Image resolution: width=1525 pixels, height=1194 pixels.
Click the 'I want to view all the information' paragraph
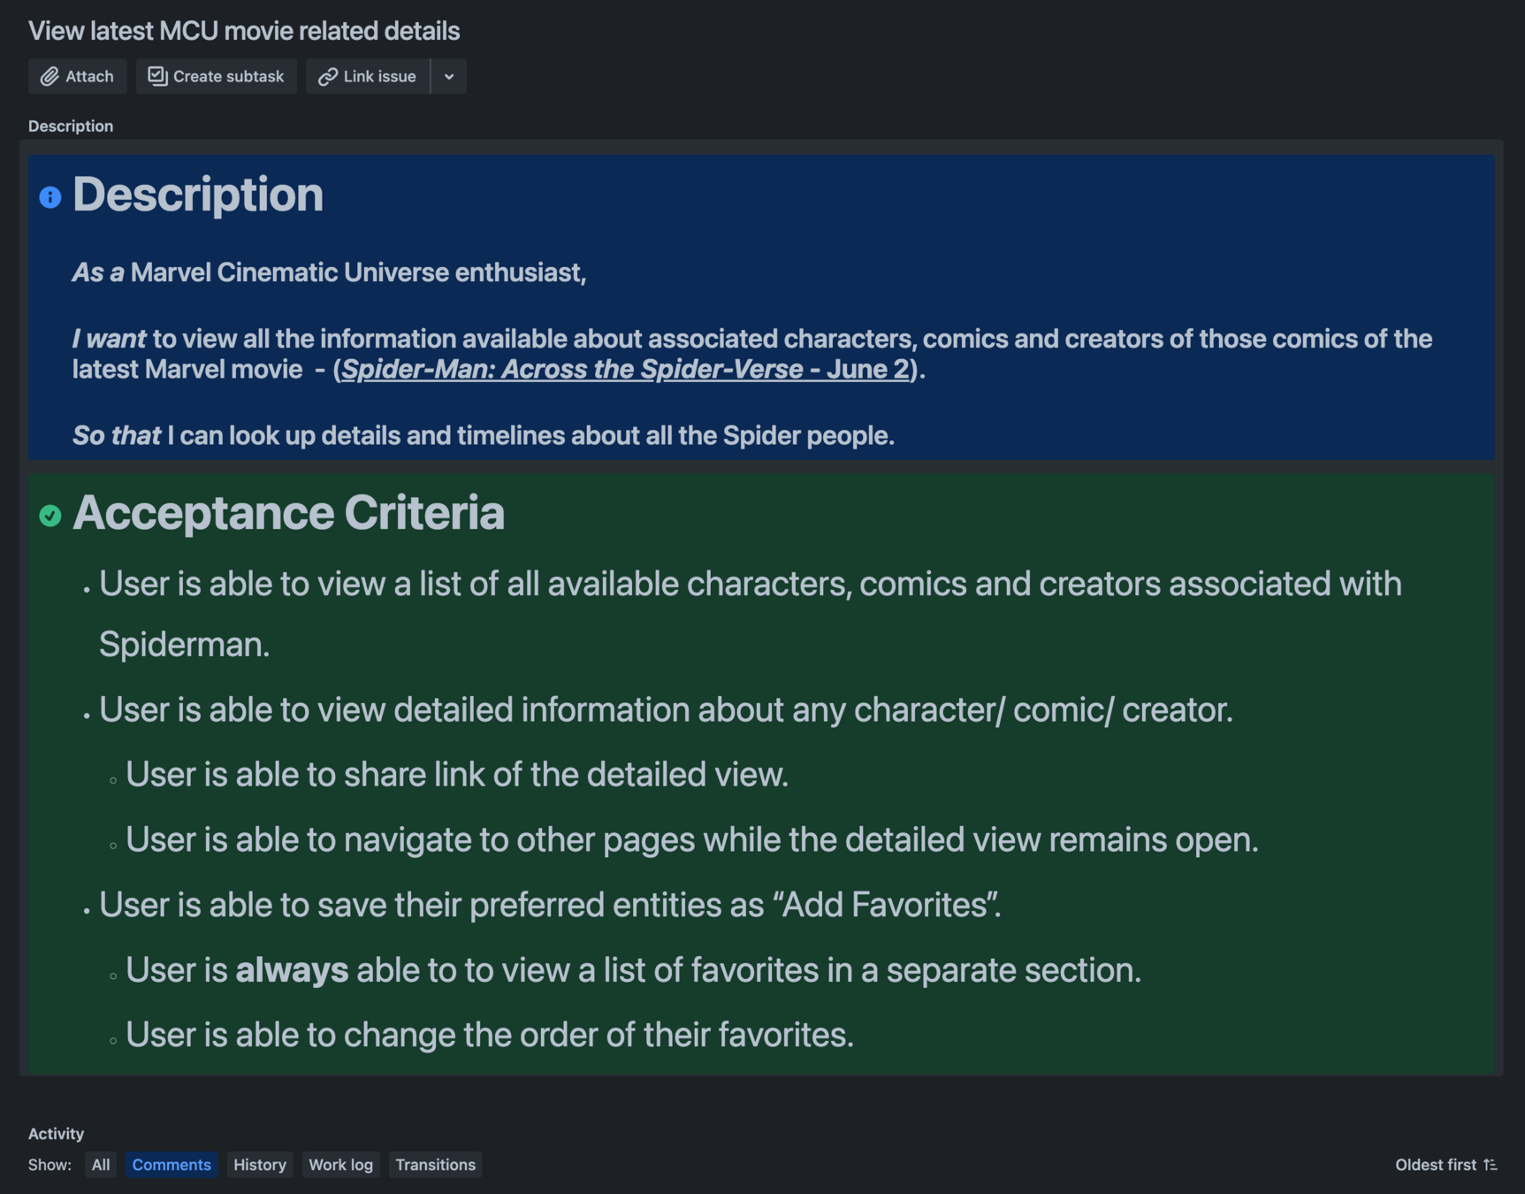pos(752,354)
